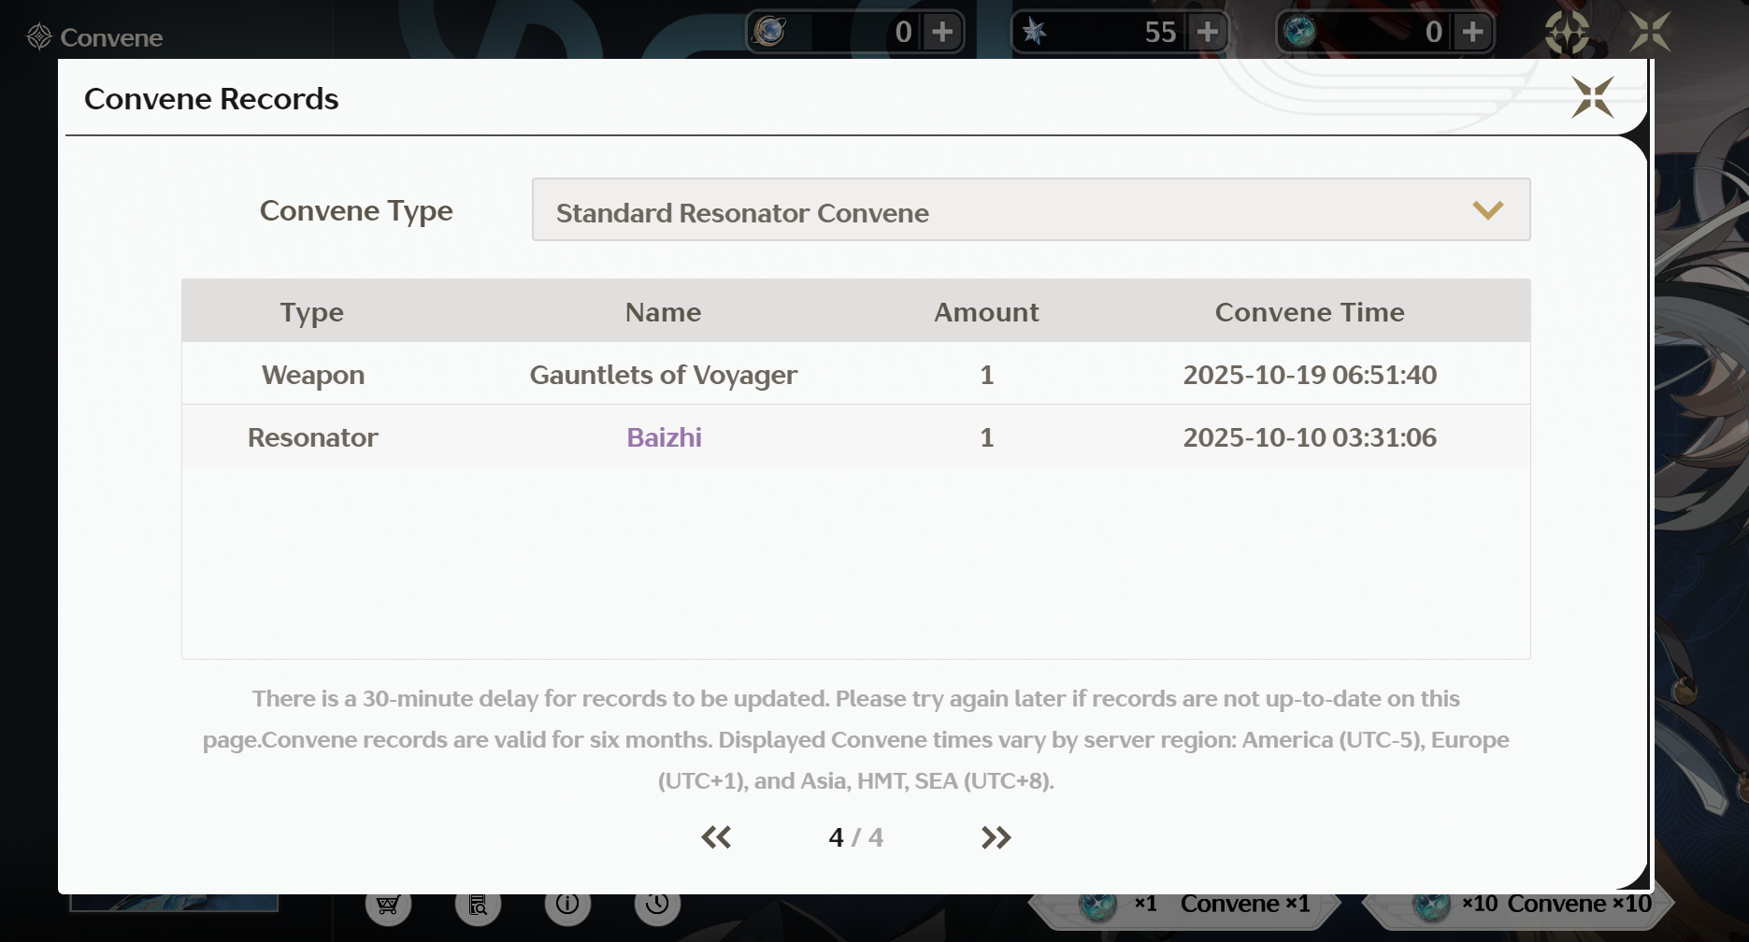The height and width of the screenshot is (942, 1749).
Task: Click the Convene Type label
Action: pos(356,211)
